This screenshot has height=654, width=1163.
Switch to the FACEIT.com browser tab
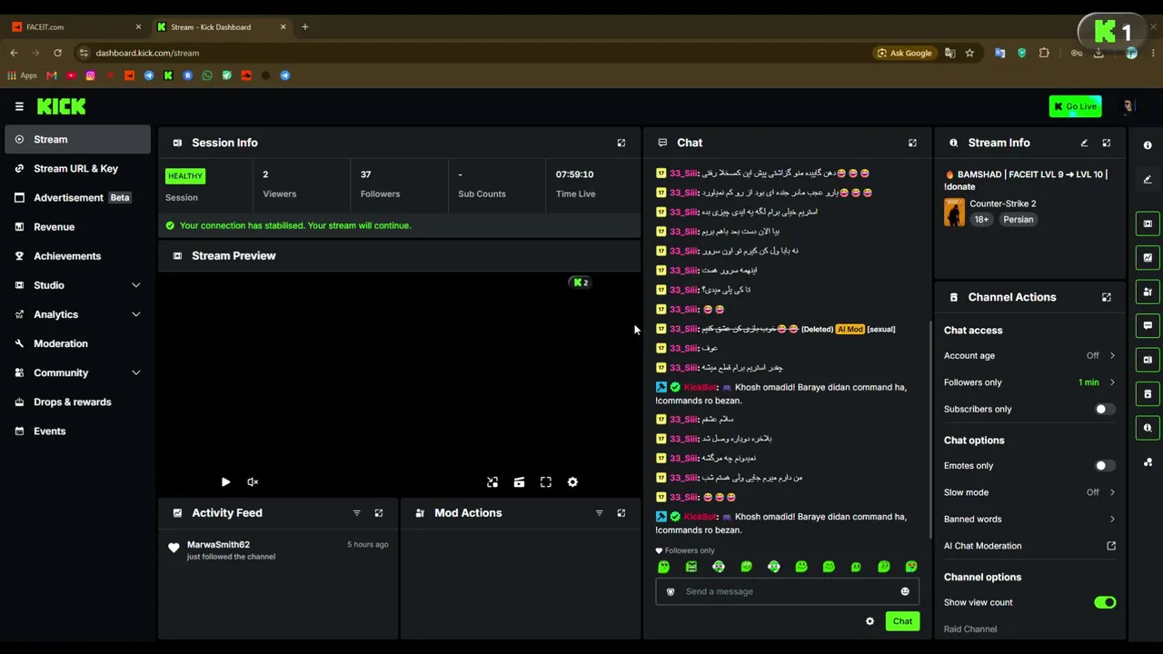76,27
